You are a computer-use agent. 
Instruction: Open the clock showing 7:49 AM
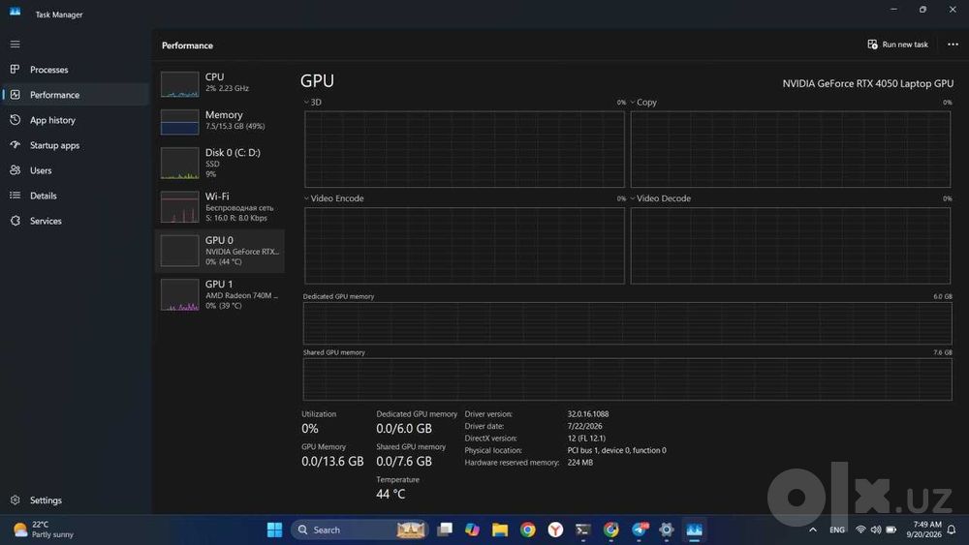[923, 530]
